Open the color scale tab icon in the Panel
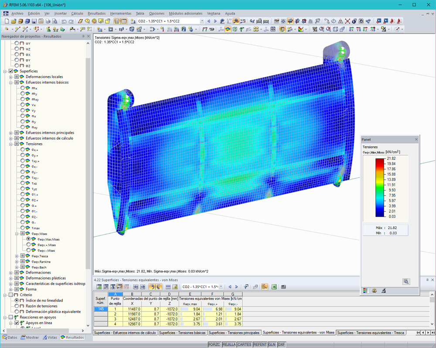 coord(365,291)
